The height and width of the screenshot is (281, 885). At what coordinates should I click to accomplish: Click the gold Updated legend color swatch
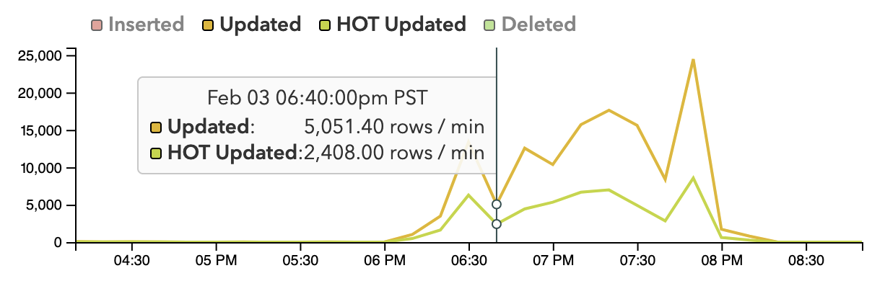[x=209, y=25]
